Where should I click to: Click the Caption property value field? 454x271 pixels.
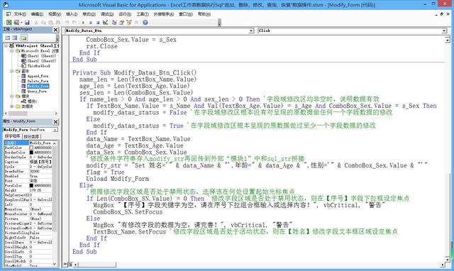[x=40, y=162]
